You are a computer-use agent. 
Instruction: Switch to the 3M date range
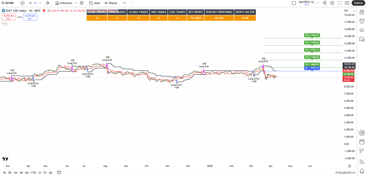click(21, 173)
